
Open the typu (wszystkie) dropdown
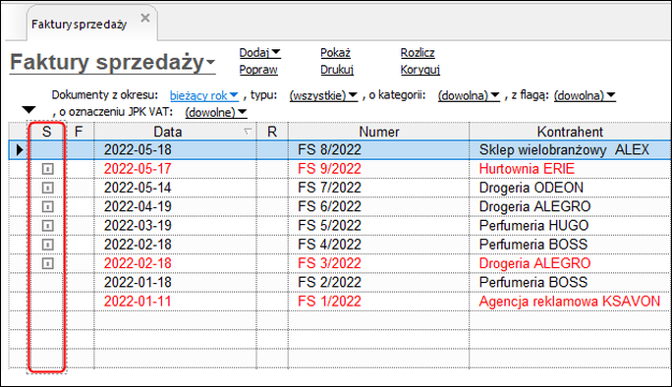point(323,95)
